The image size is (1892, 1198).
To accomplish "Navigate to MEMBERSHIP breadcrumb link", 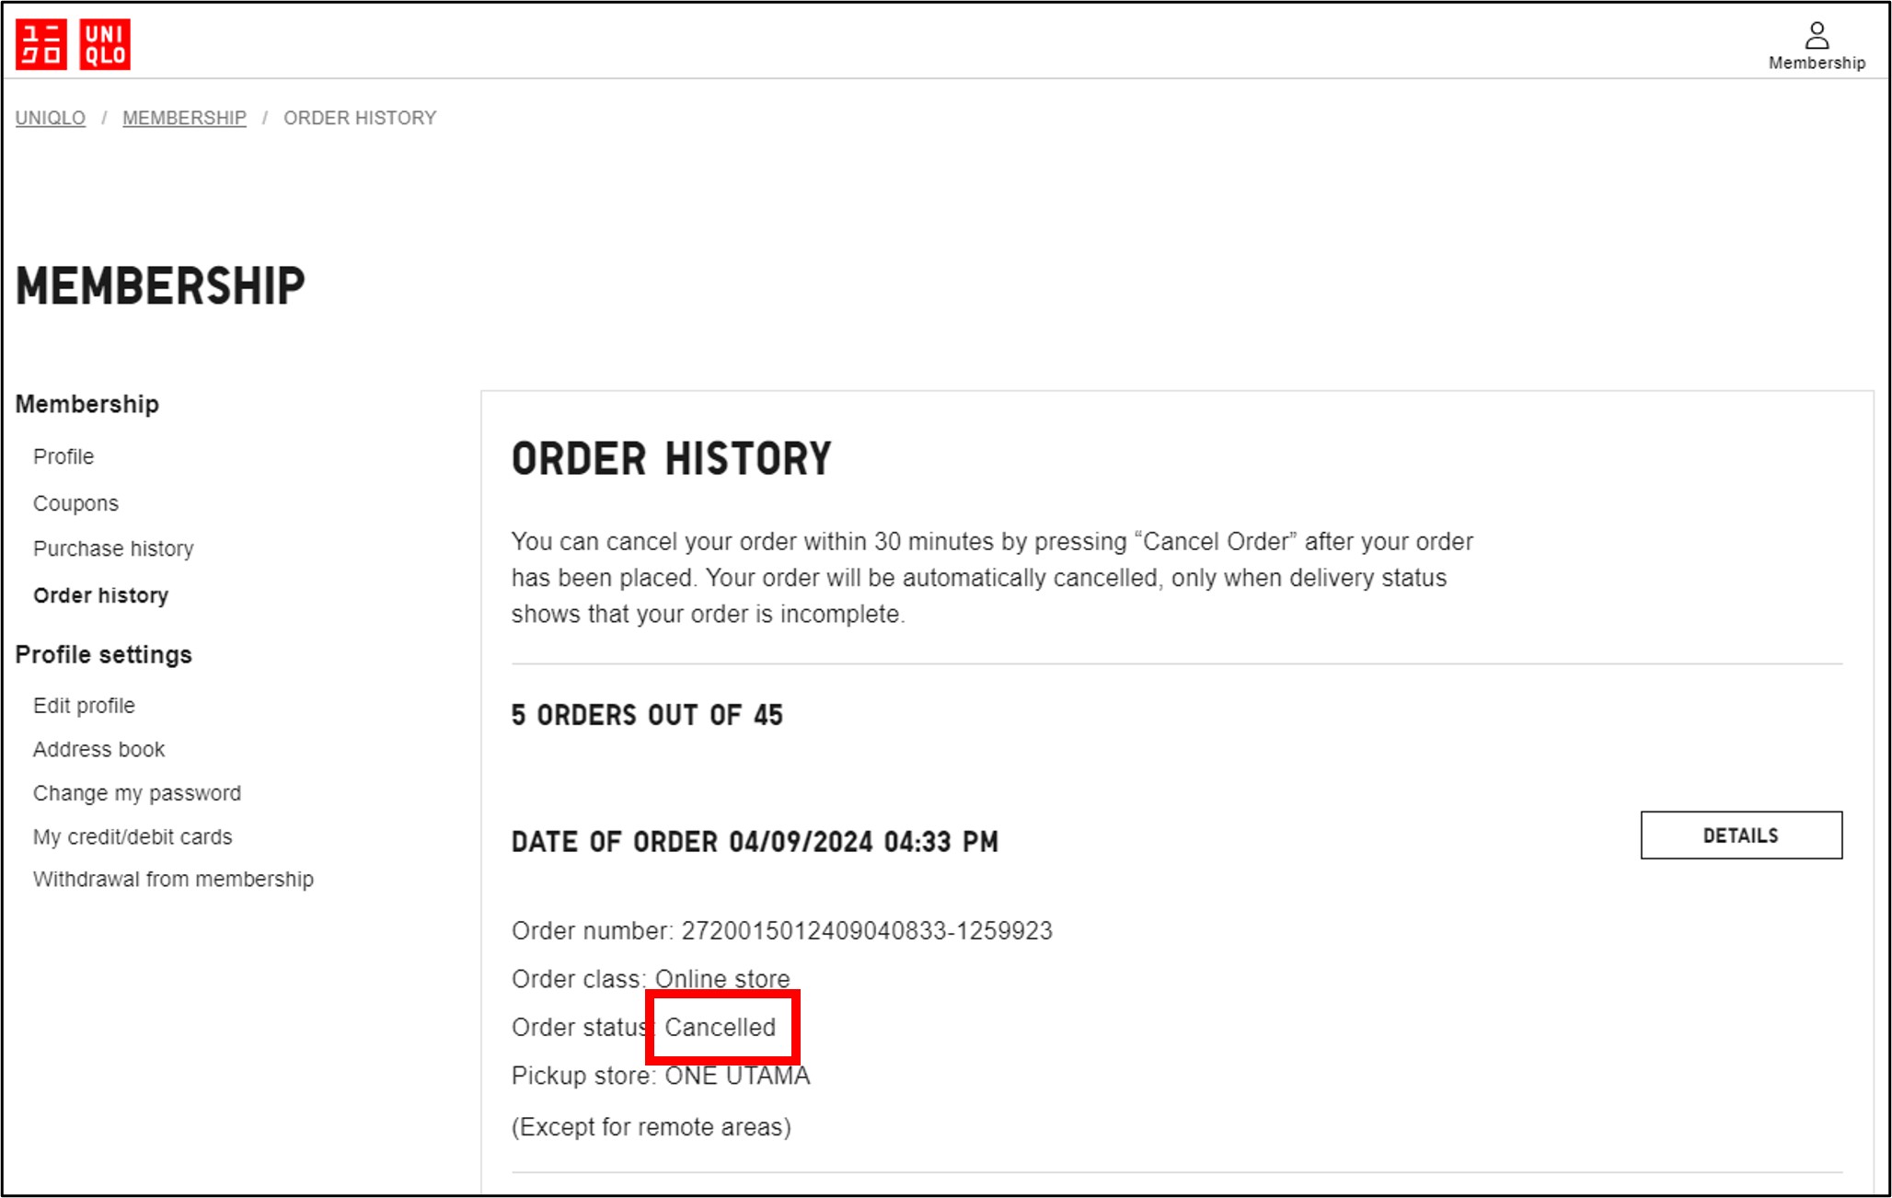I will point(184,119).
